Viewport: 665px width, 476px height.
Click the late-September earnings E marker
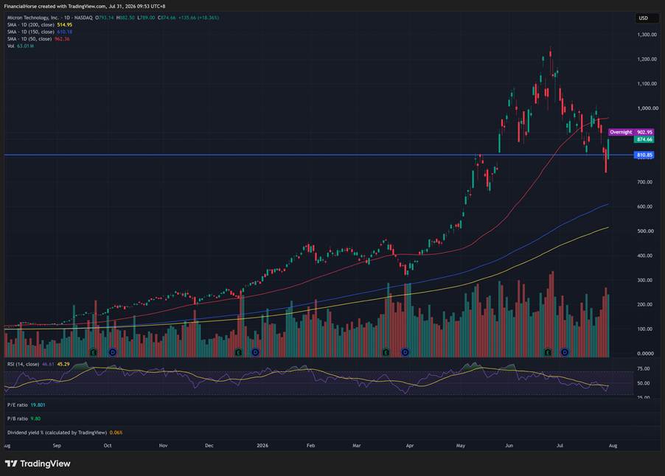pyautogui.click(x=94, y=352)
